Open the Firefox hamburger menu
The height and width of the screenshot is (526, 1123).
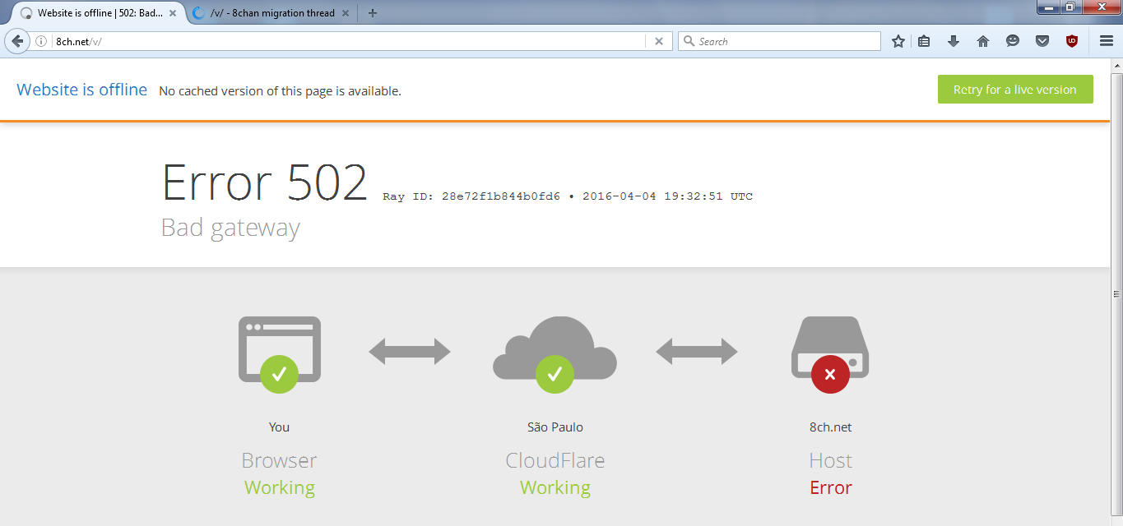tap(1107, 41)
